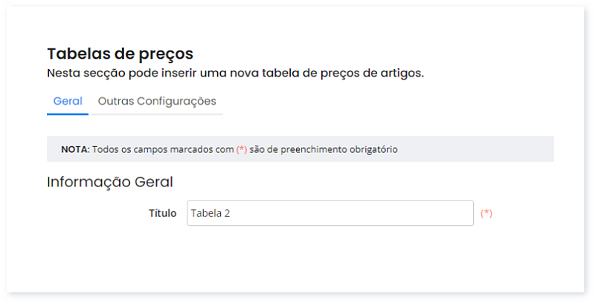Open the Outras Configurações tab
Image resolution: width=595 pixels, height=303 pixels.
coord(157,101)
